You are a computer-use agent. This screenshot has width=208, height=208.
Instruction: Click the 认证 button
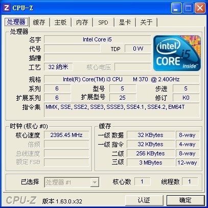pyautogui.click(x=144, y=200)
